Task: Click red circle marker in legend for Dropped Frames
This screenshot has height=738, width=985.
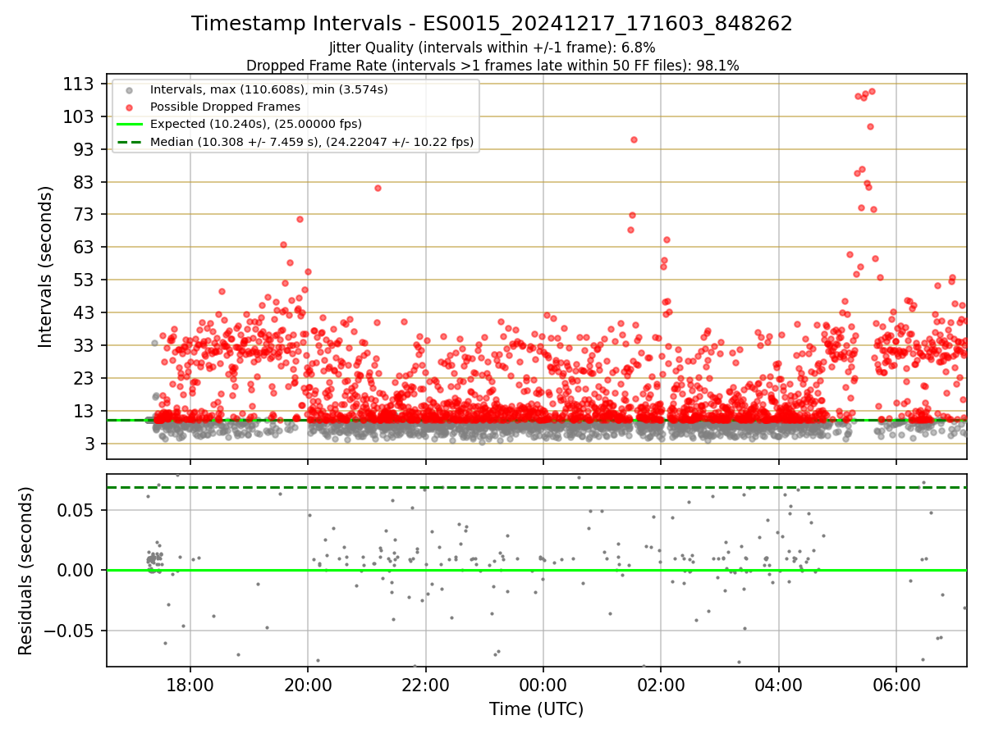Action: 129,107
